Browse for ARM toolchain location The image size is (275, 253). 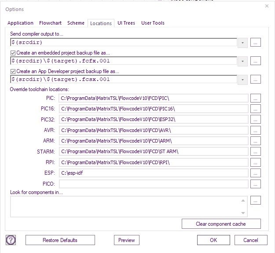click(256, 141)
